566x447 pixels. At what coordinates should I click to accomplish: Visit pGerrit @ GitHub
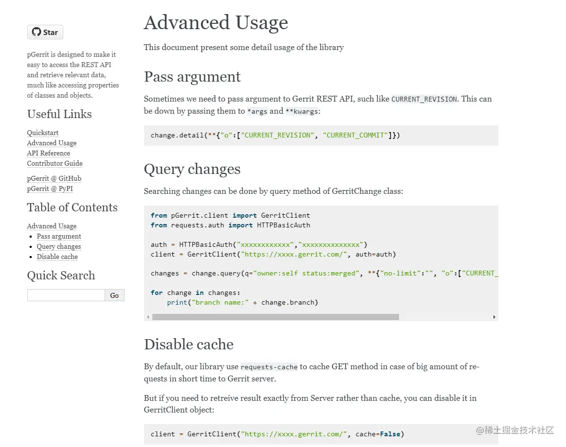(x=54, y=178)
